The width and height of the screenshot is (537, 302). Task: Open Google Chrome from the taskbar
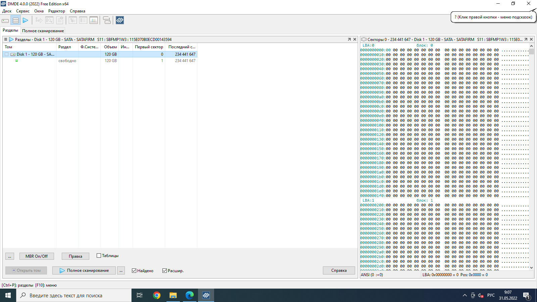(156, 295)
